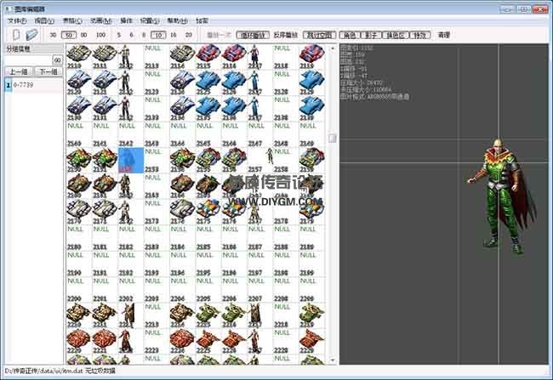Select red robe thumbnail 2225
553x380 pixels.
tap(208, 341)
